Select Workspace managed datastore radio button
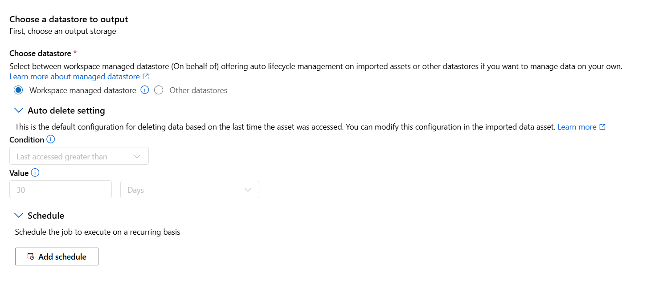 [18, 90]
